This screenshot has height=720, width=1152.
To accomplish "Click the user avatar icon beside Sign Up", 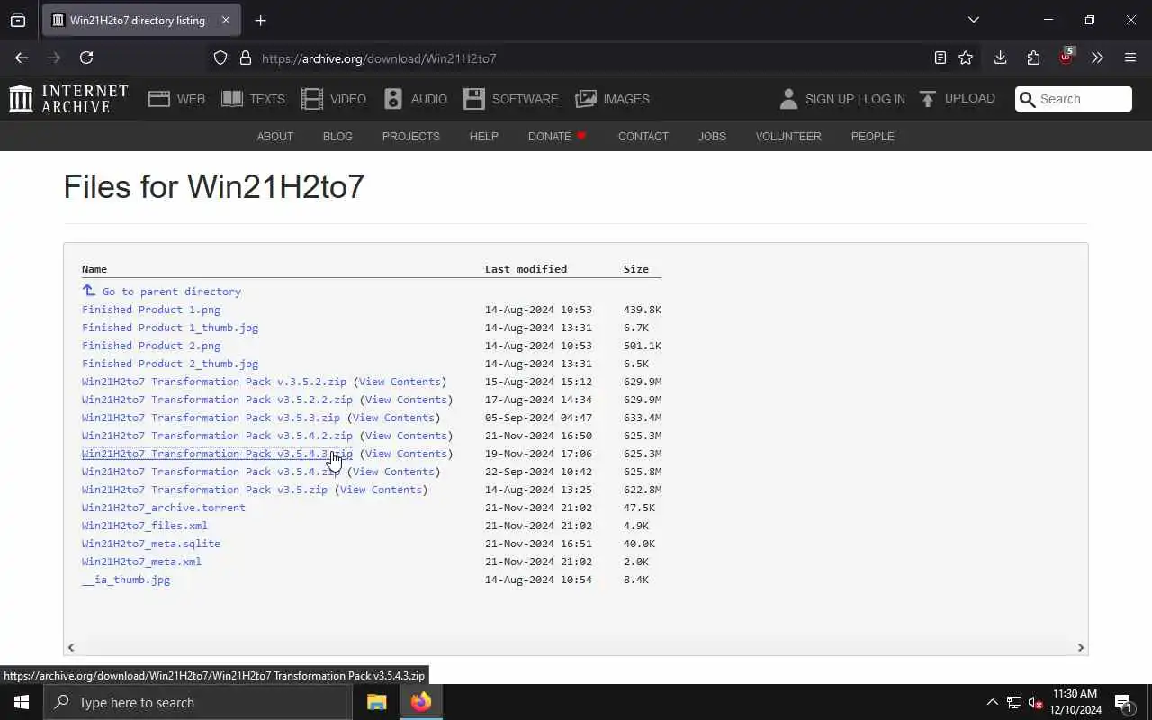I will (x=788, y=99).
